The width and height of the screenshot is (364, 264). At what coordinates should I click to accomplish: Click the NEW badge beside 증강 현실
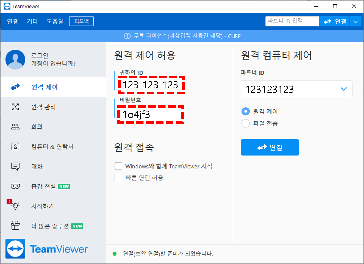[x=64, y=186]
